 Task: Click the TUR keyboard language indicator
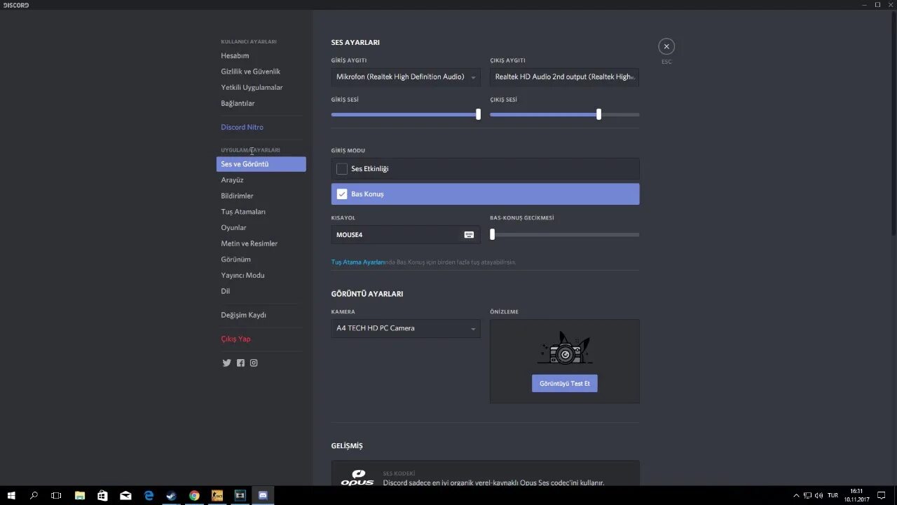click(x=833, y=495)
